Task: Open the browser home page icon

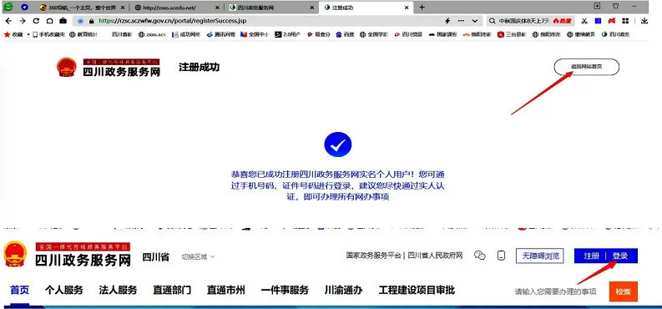Action: (49, 21)
